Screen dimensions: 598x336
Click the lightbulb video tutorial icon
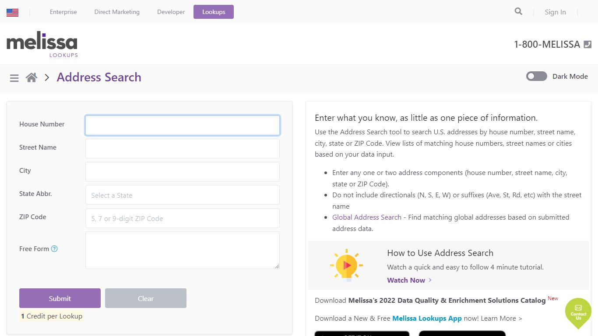point(346,265)
